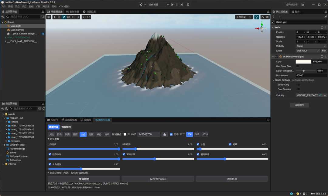The height and width of the screenshot is (196, 328).
Task: Toggle the 自动 checkbox next to seed
Action: tap(171, 134)
